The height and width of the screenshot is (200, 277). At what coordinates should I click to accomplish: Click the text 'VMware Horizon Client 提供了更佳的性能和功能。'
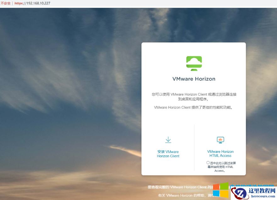click(x=193, y=108)
